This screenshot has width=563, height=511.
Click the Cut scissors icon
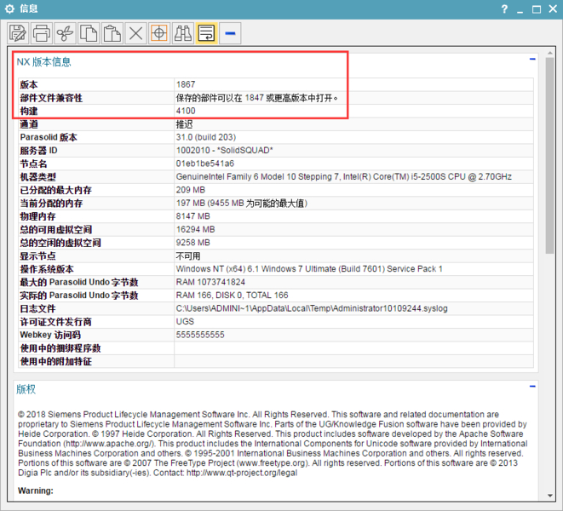tap(65, 33)
